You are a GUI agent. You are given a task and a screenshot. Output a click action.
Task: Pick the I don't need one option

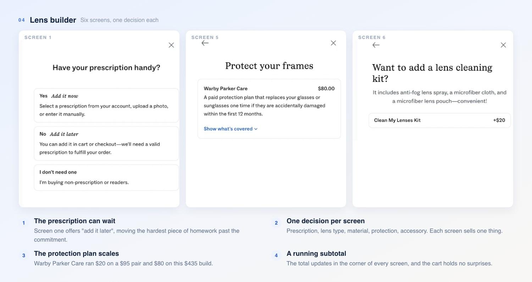click(x=106, y=177)
